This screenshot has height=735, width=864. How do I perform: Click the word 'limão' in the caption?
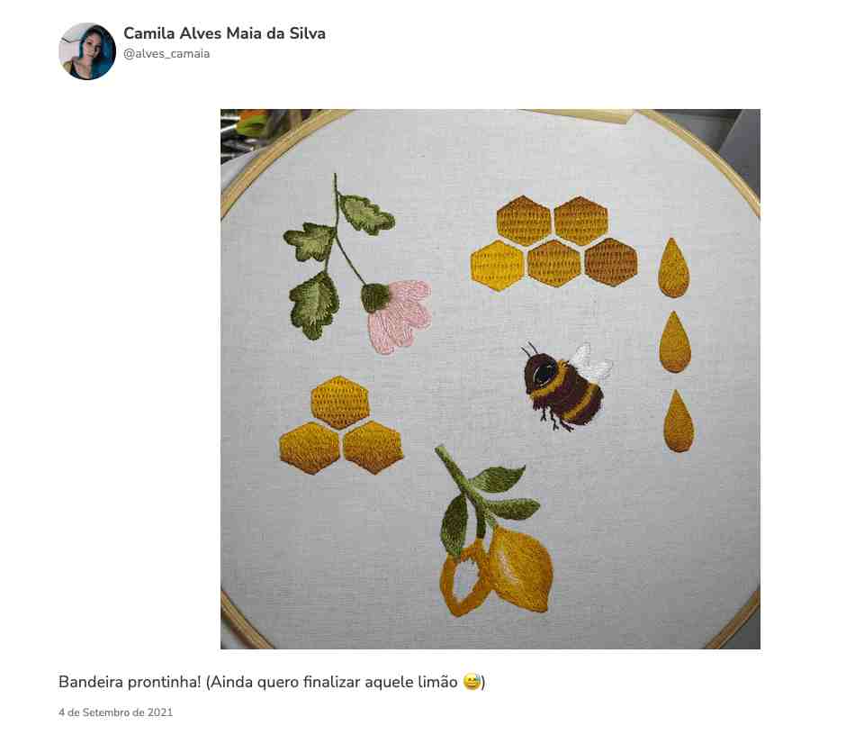437,682
